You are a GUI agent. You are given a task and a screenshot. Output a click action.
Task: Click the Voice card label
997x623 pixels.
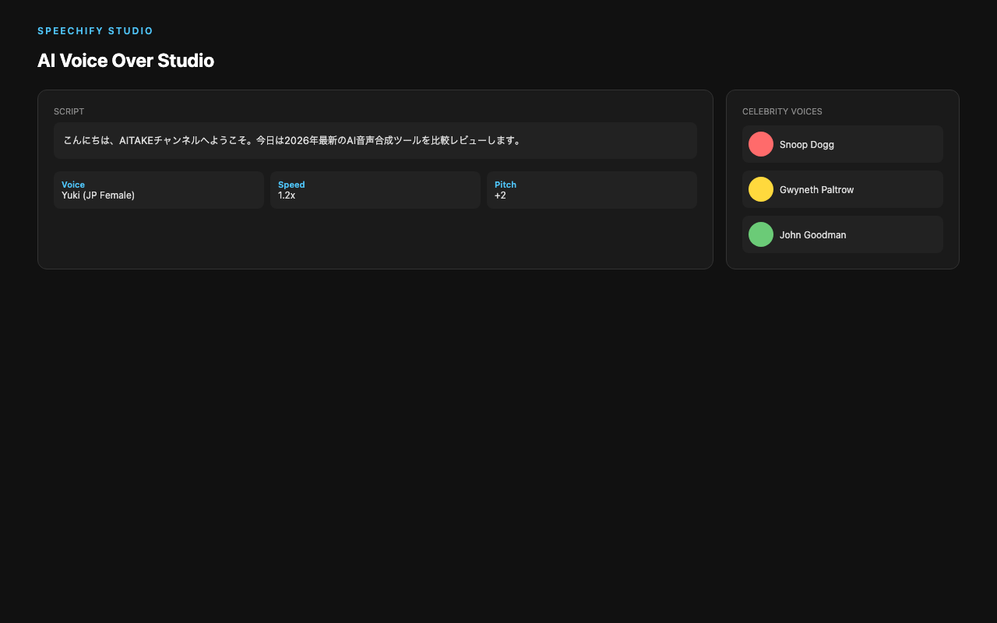point(73,185)
